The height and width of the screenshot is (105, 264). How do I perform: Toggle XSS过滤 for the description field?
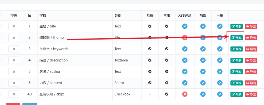click(x=185, y=60)
